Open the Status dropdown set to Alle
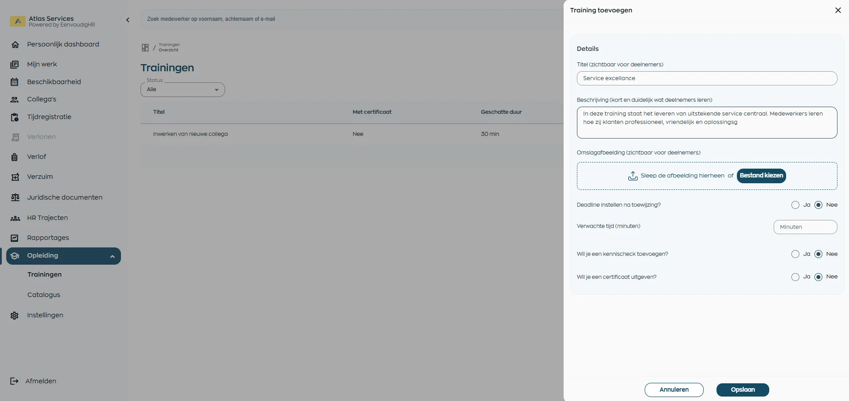Screen dimensions: 849x401 click(x=183, y=90)
